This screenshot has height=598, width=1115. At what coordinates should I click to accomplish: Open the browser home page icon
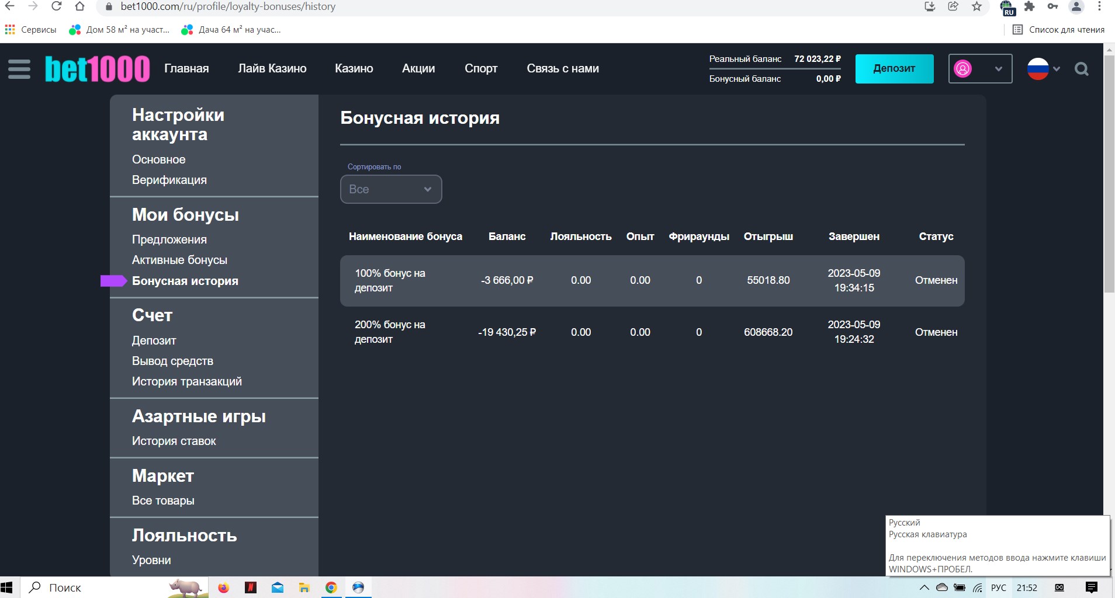pos(80,6)
